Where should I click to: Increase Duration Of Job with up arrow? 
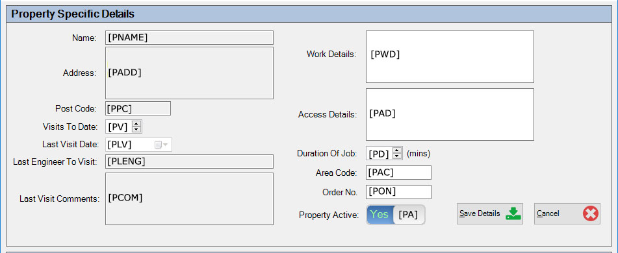(x=397, y=151)
